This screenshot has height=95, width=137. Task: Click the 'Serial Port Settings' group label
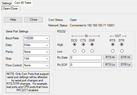tap(17, 31)
